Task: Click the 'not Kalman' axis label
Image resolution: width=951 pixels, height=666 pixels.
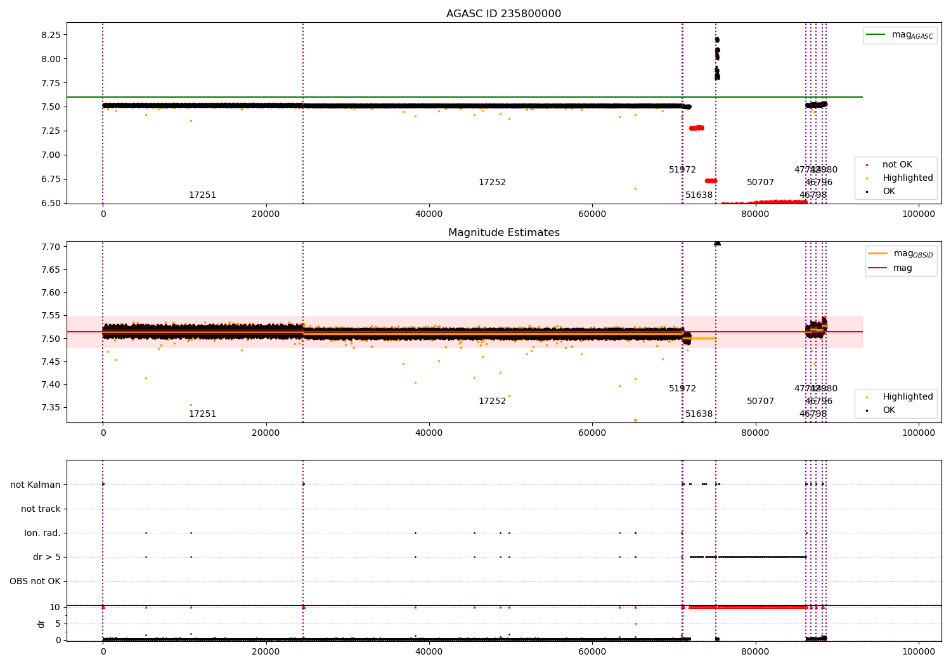Action: [36, 485]
